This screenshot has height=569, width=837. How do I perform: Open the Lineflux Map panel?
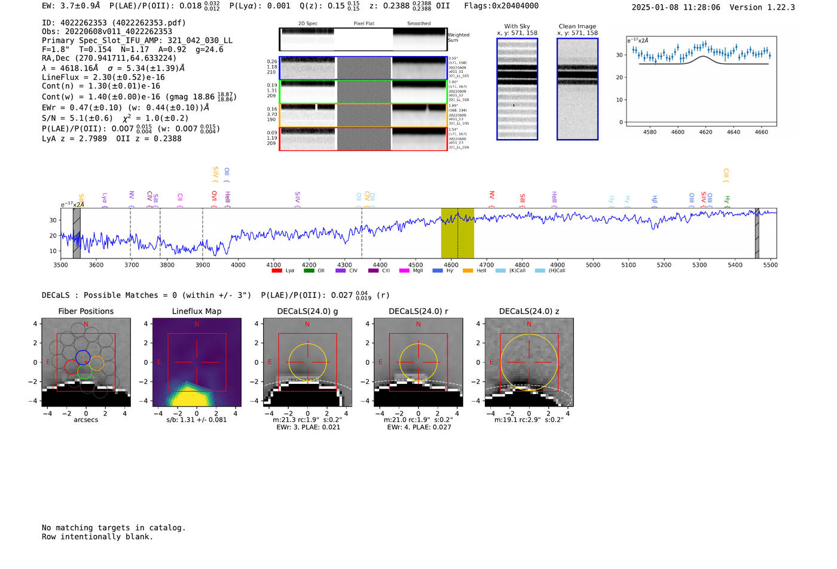tap(197, 362)
